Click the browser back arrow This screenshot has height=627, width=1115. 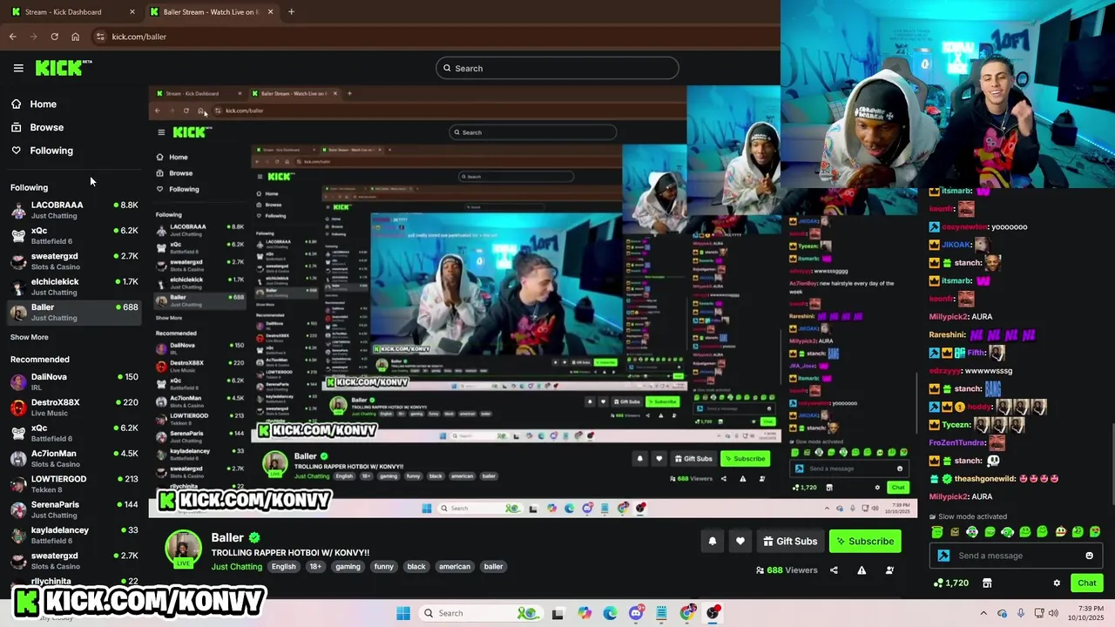13,37
